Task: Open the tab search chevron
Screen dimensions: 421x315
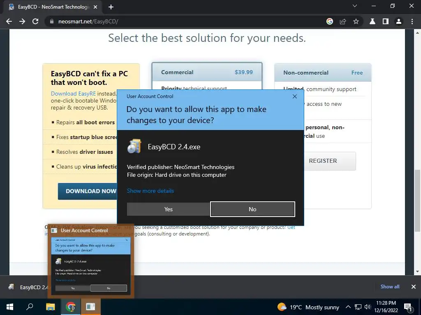Action: pyautogui.click(x=355, y=6)
